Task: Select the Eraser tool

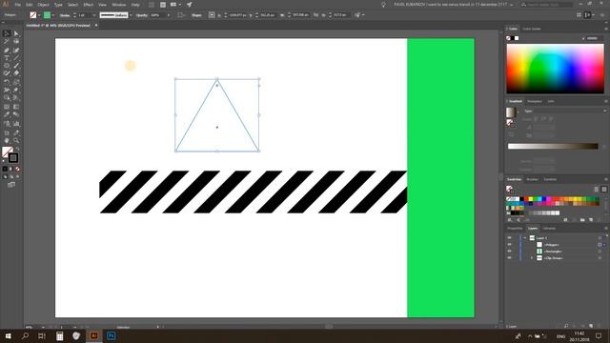Action: coord(16,73)
